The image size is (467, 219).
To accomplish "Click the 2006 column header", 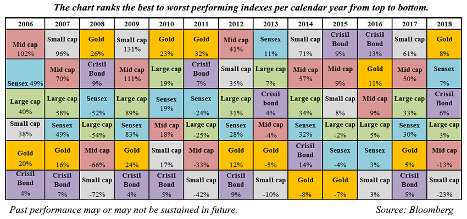I will (x=25, y=23).
